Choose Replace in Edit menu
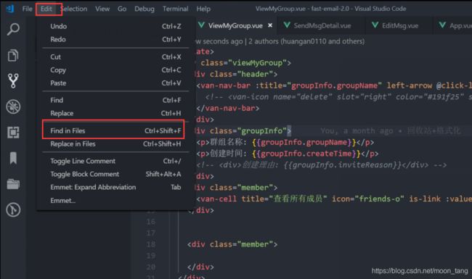Screen dimensions: 472x279 (x=115, y=113)
